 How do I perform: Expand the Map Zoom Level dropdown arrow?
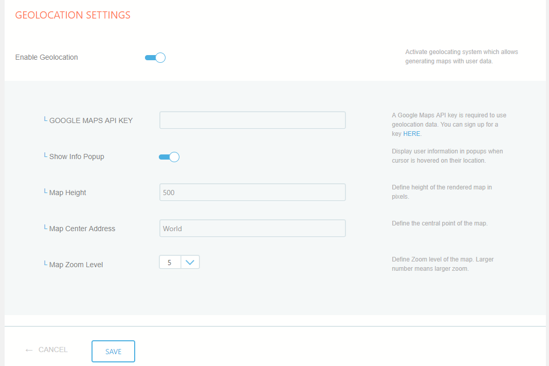point(190,263)
